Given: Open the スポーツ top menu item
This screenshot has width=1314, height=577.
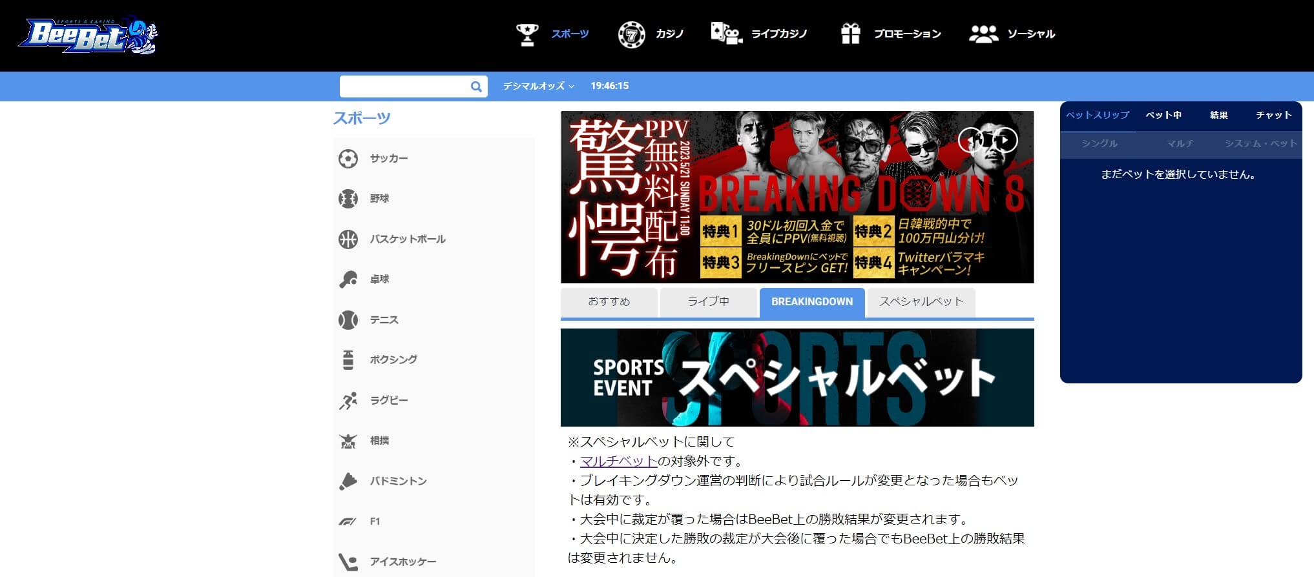Looking at the screenshot, I should [570, 34].
